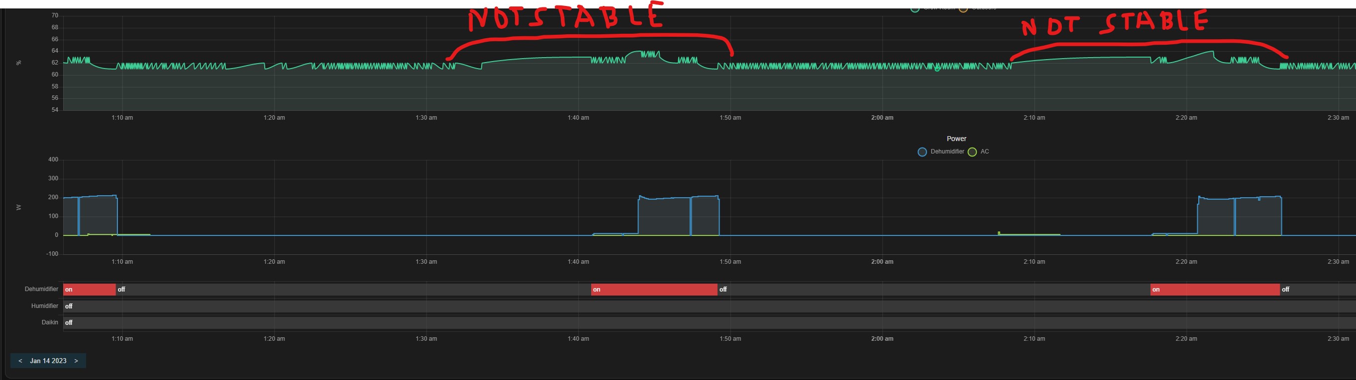Viewport: 1356px width, 380px height.
Task: Click the '54' value on the humidity axis
Action: point(55,110)
